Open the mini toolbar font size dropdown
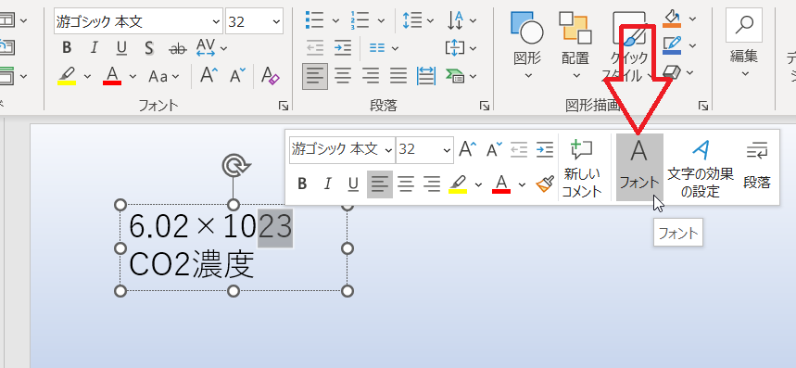796x368 pixels. click(447, 150)
